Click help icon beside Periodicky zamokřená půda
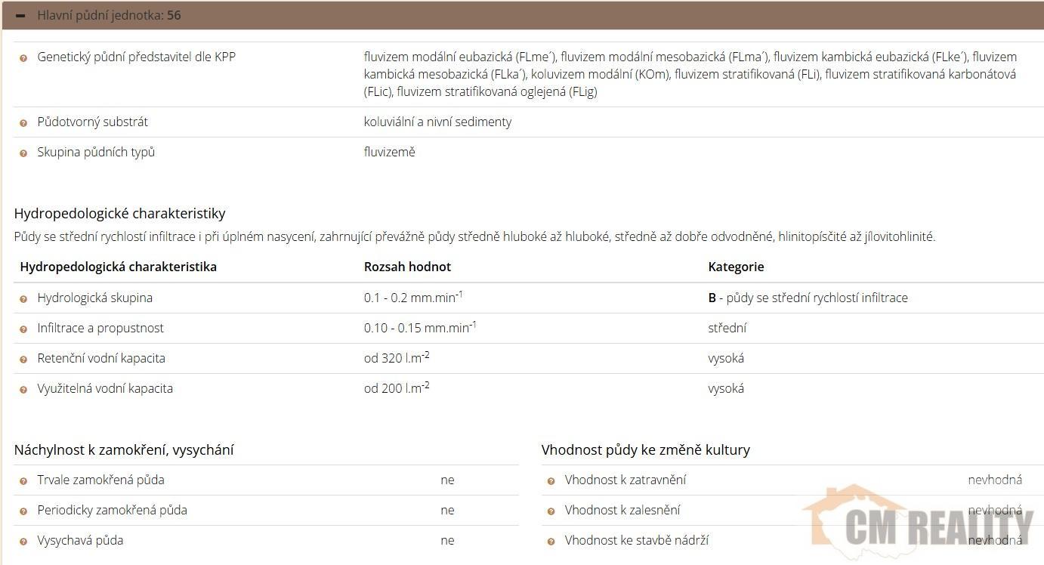1044x565 pixels. pos(23,511)
